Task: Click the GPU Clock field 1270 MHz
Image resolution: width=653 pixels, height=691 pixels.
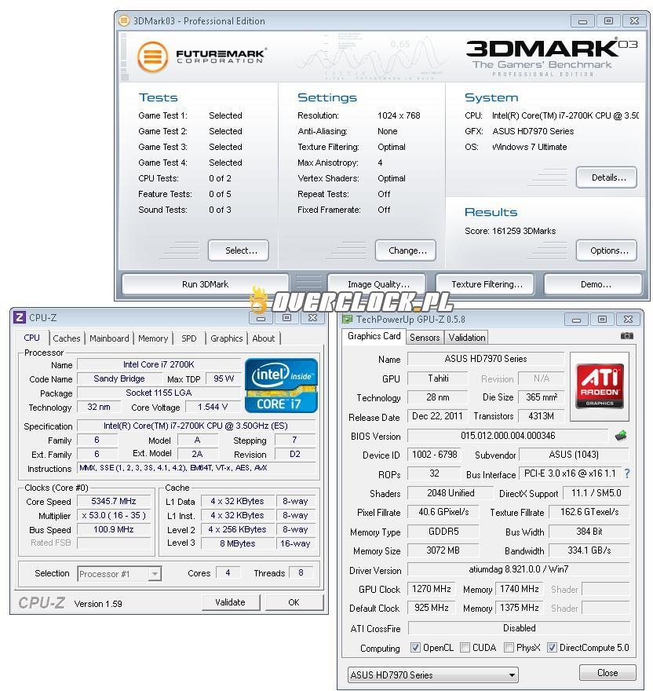Action: point(432,589)
